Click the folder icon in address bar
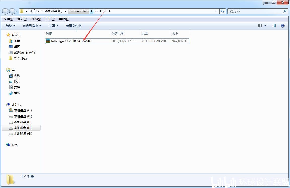The height and width of the screenshot is (188, 290). coord(22,11)
